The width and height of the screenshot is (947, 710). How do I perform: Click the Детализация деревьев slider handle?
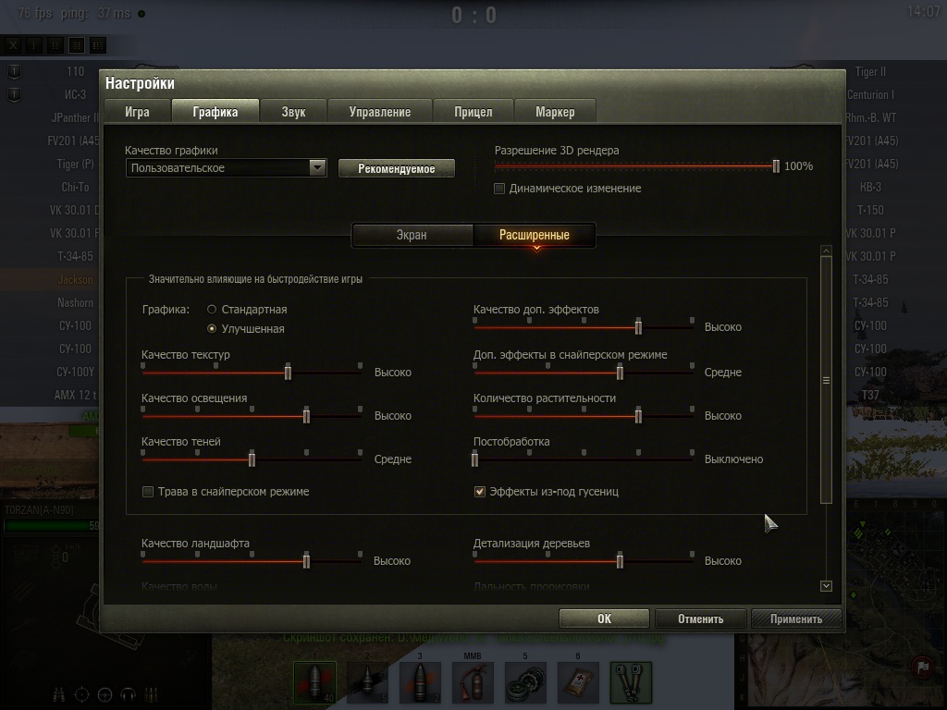(620, 561)
